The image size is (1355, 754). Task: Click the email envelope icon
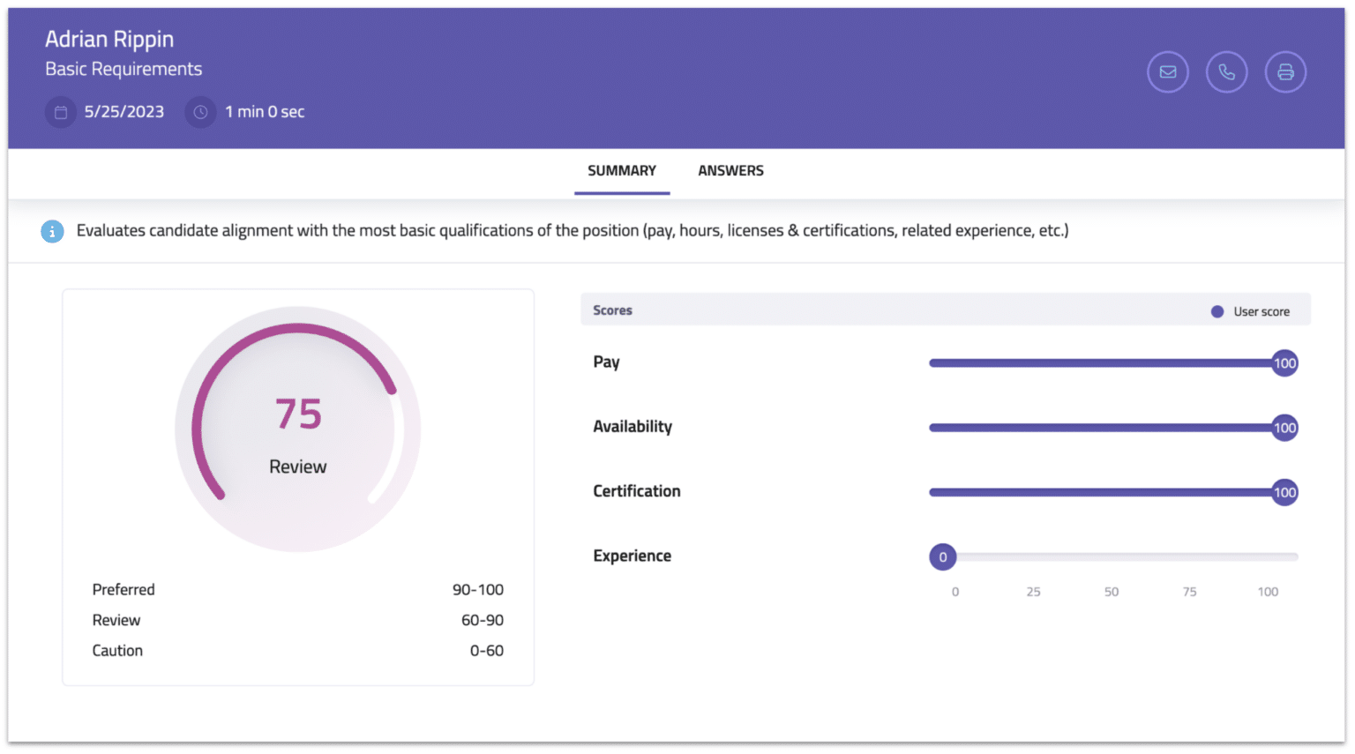click(1167, 71)
